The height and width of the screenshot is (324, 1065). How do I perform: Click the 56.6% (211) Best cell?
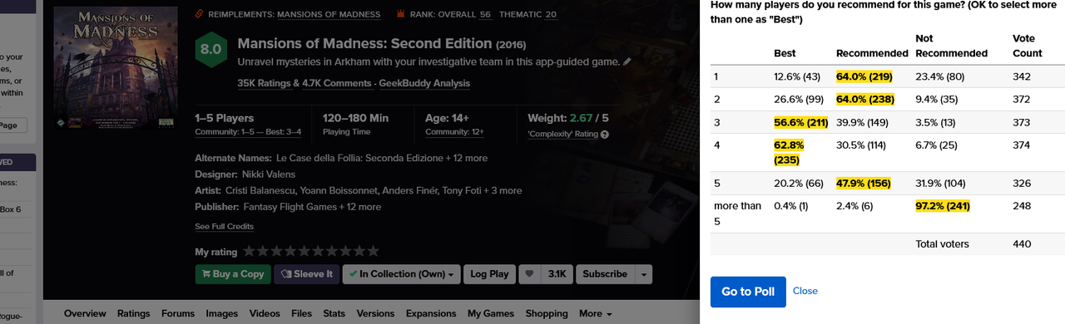[x=800, y=123]
